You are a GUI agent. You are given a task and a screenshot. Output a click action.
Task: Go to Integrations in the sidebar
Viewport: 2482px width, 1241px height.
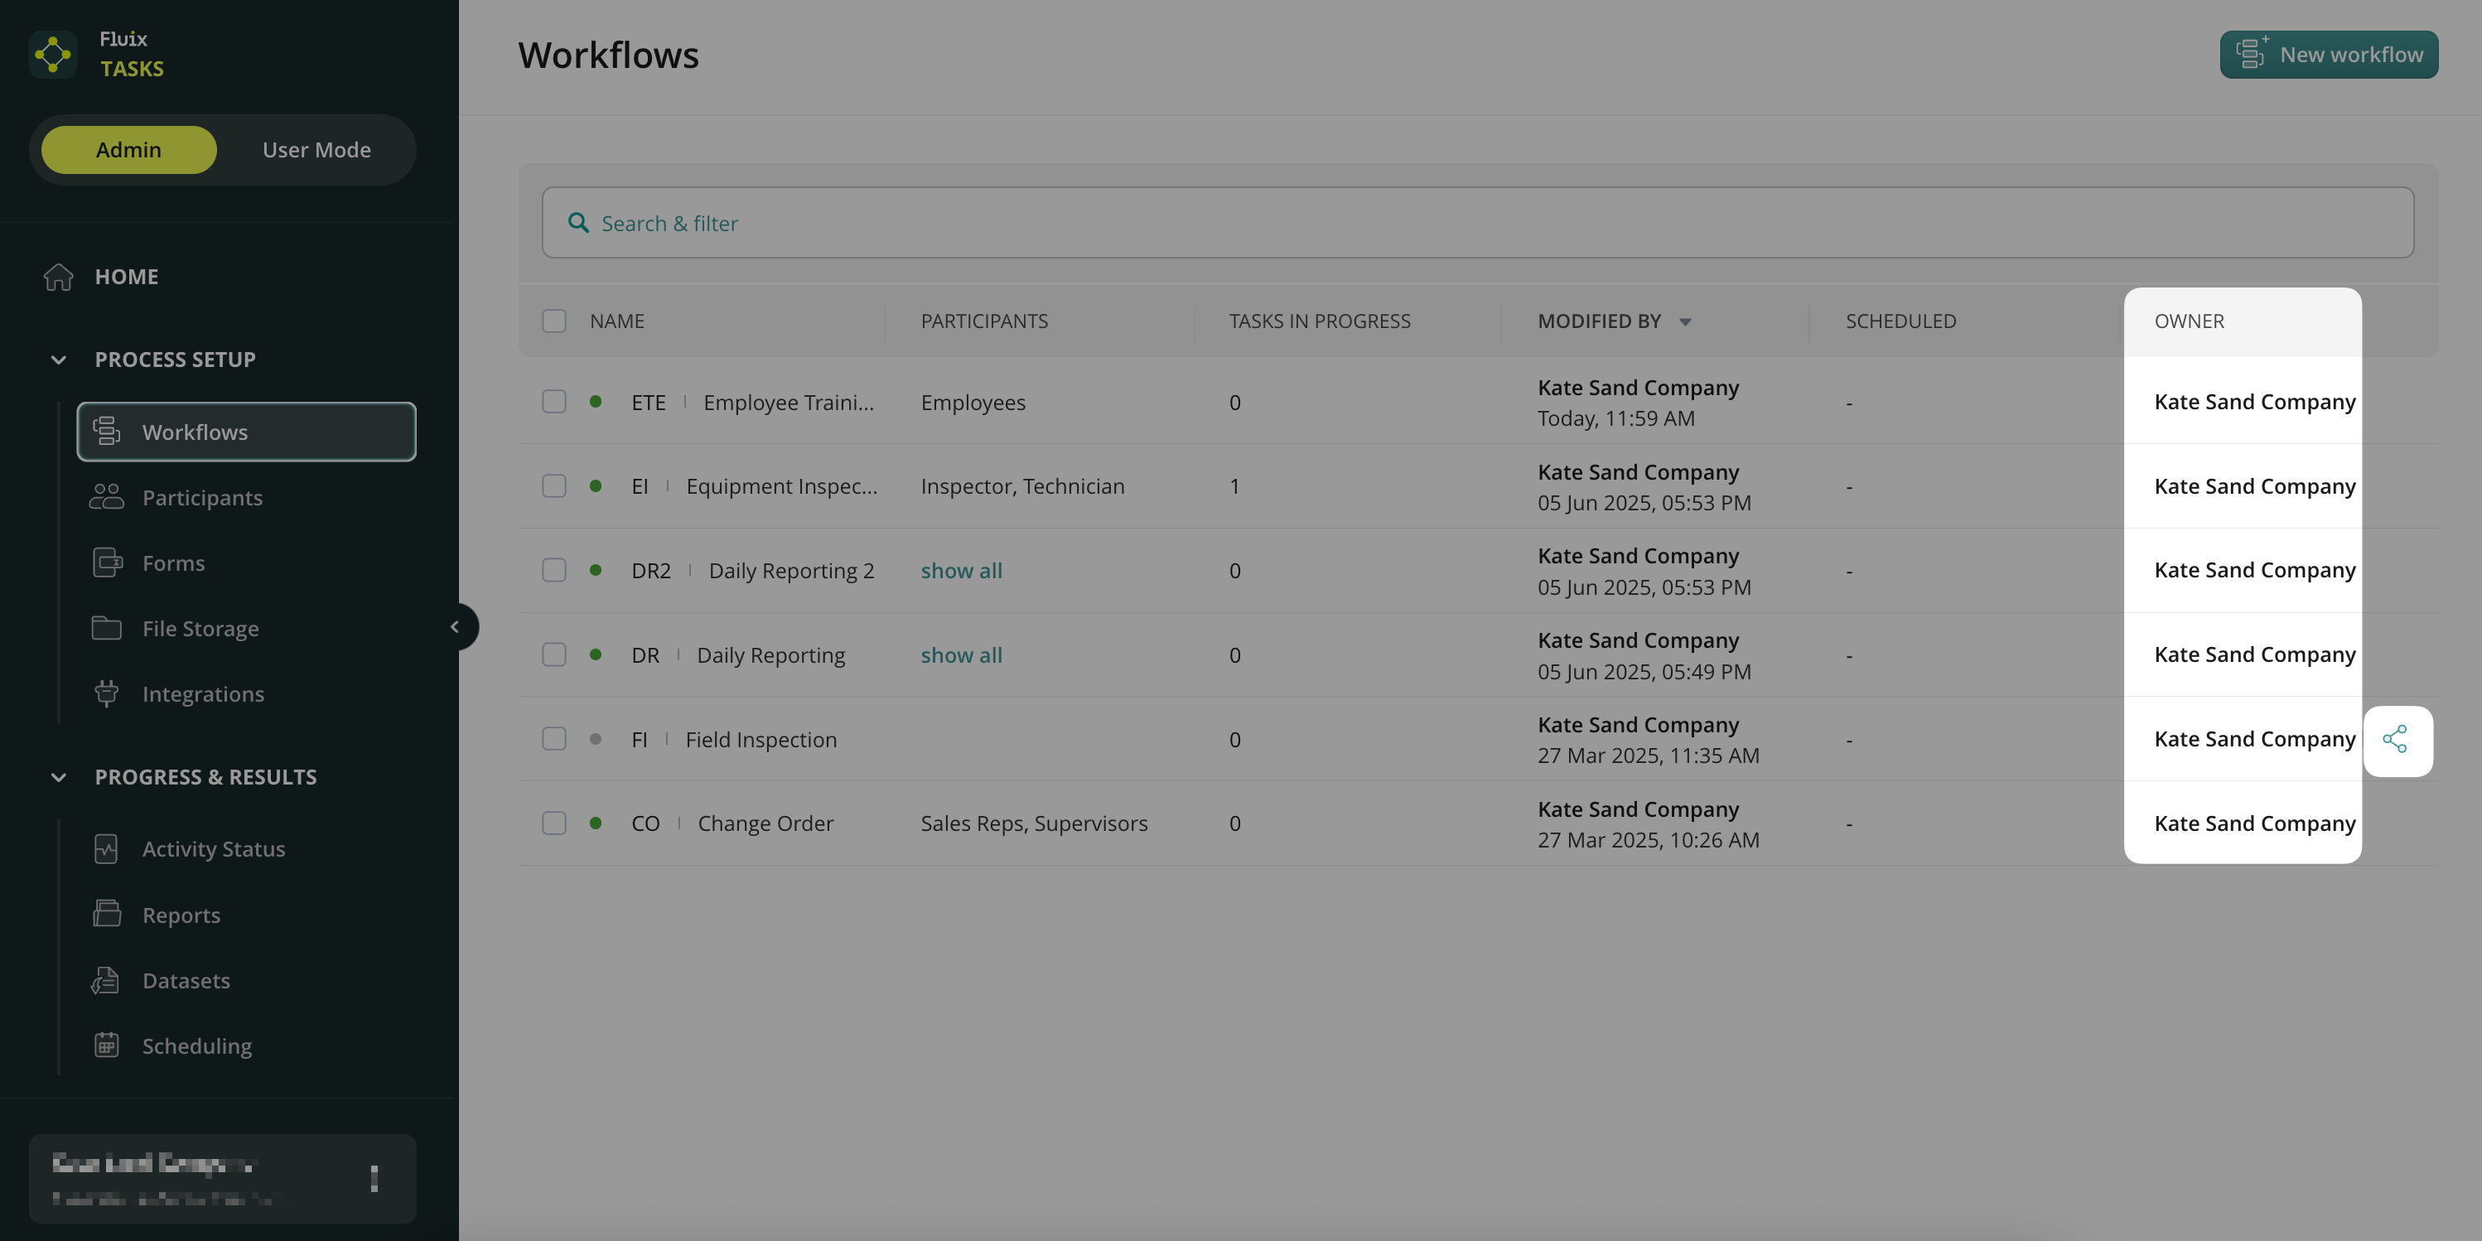click(202, 693)
